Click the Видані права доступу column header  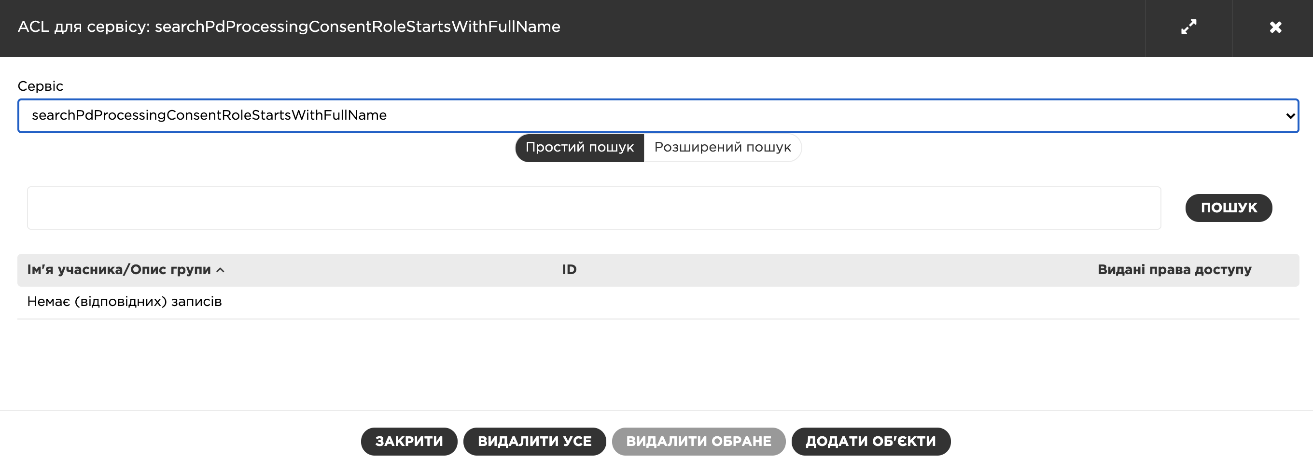point(1174,270)
